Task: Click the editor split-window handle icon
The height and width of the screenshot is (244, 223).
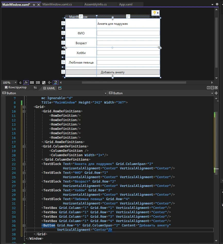Action: [216, 93]
